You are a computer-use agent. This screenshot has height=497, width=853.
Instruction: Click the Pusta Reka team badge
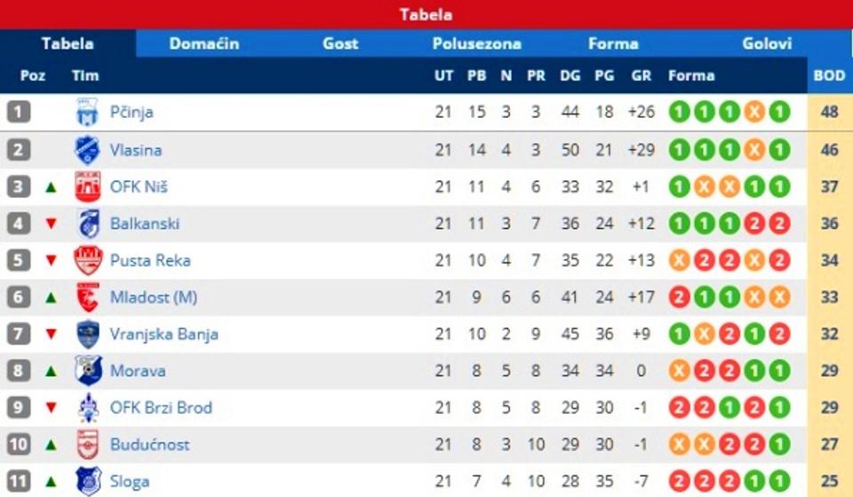pyautogui.click(x=87, y=260)
